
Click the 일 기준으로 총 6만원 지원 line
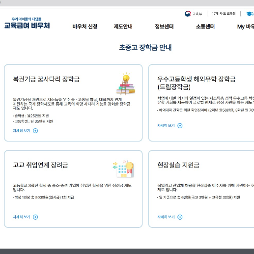tap(198, 198)
